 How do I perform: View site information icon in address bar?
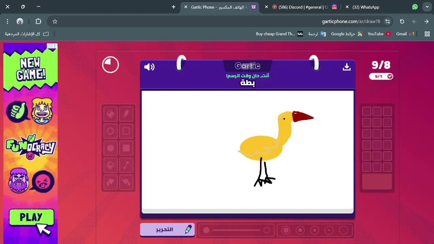(x=388, y=21)
